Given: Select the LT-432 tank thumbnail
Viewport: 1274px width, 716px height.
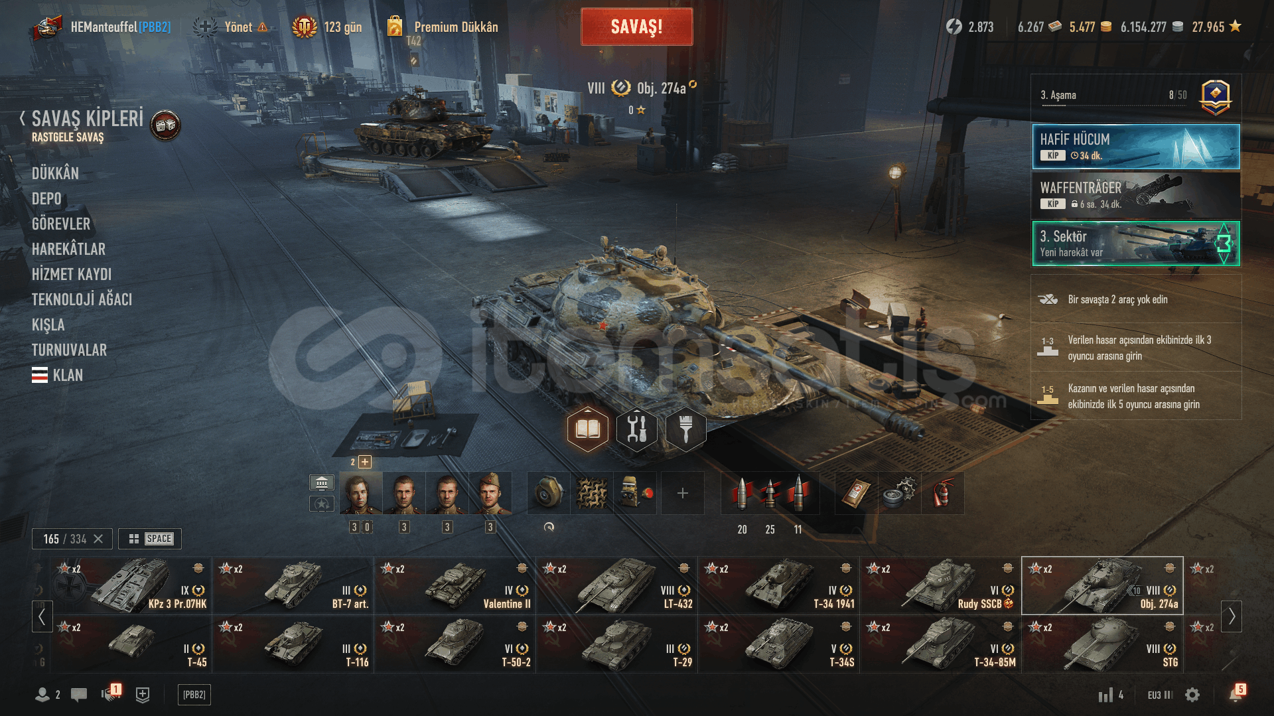Looking at the screenshot, I should 616,585.
